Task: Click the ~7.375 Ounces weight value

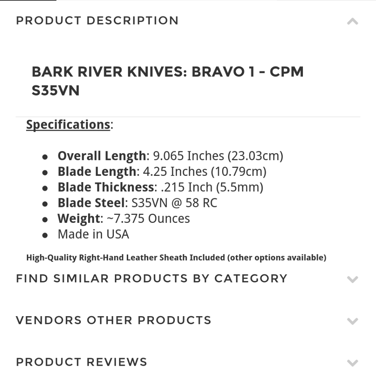Action: [148, 219]
